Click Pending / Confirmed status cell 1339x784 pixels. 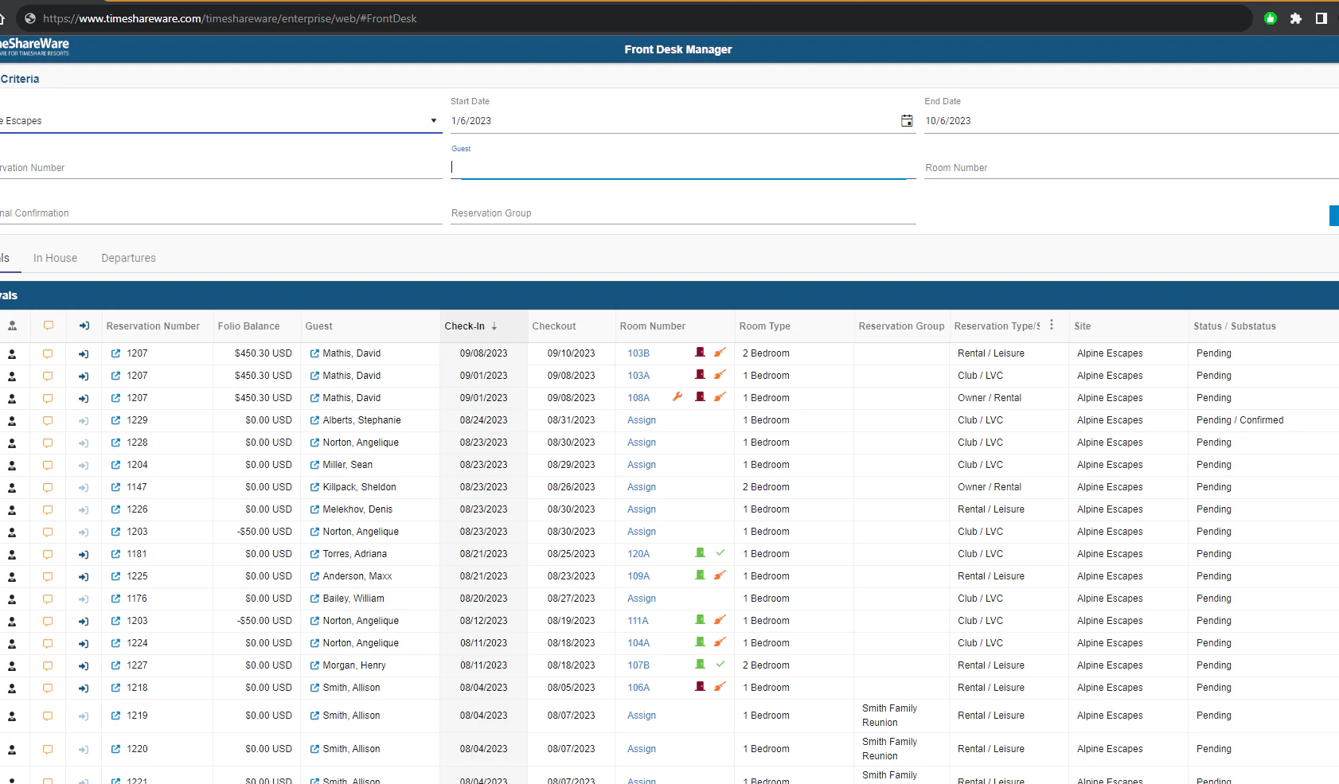(x=1239, y=420)
